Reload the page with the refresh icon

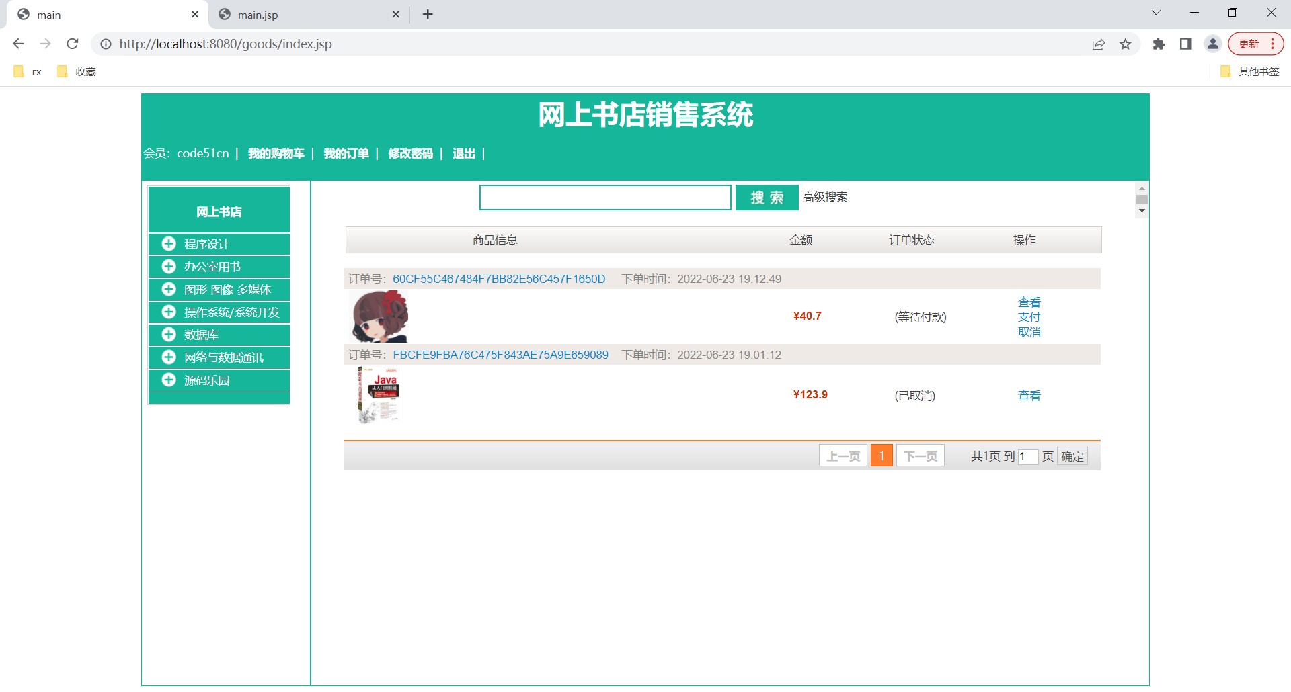point(73,44)
